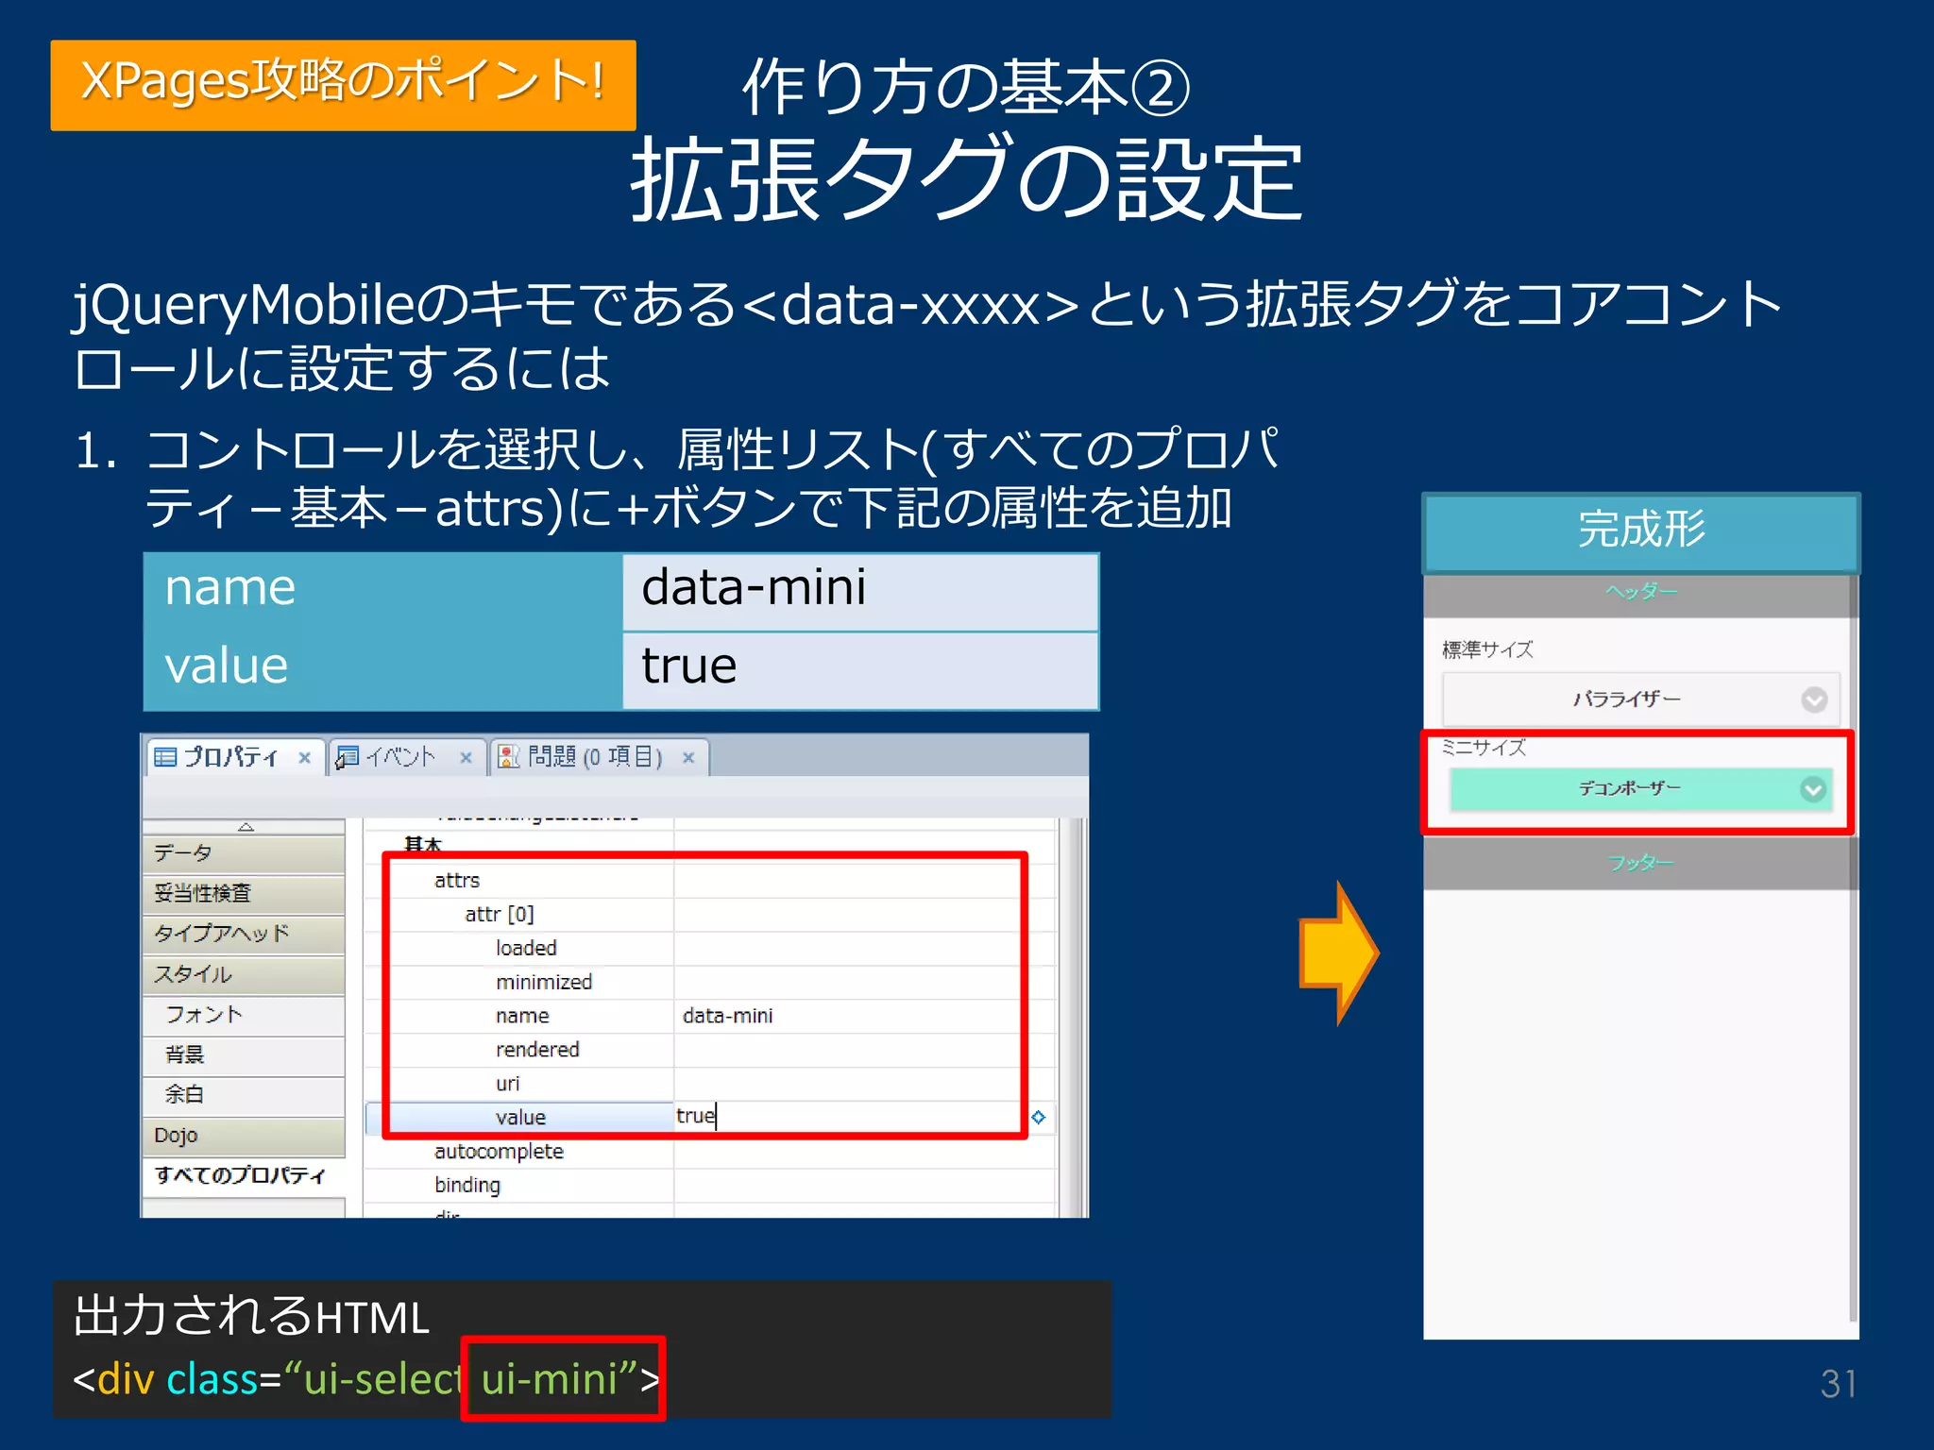This screenshot has height=1450, width=1934.
Task: Open the パラライザー select dropdown
Action: [x=1641, y=700]
